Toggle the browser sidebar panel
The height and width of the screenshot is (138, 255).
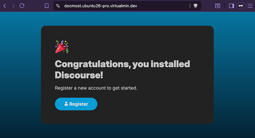pyautogui.click(x=231, y=6)
